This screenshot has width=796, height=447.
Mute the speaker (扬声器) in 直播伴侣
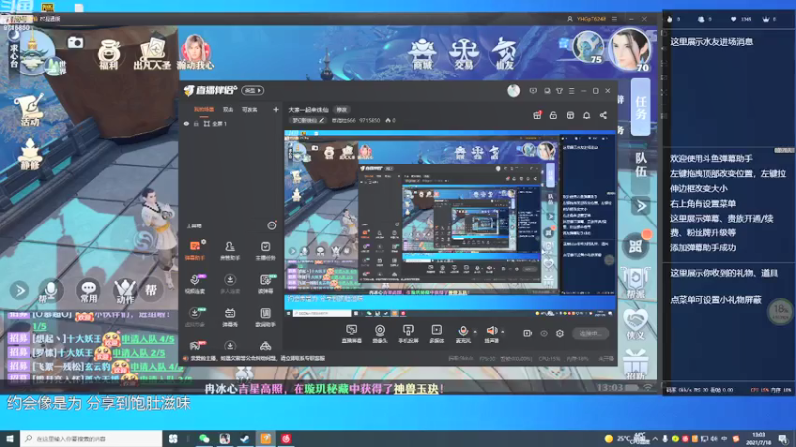click(x=491, y=334)
